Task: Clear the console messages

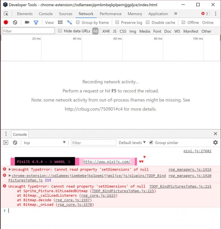Action: [x=15, y=143]
